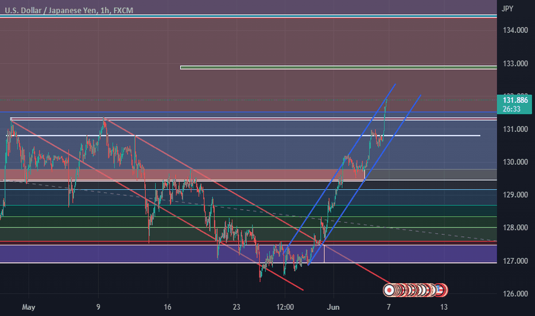Select the red horizontal line near 127.600
Viewport: 535px width, 316px height.
[x=249, y=242]
